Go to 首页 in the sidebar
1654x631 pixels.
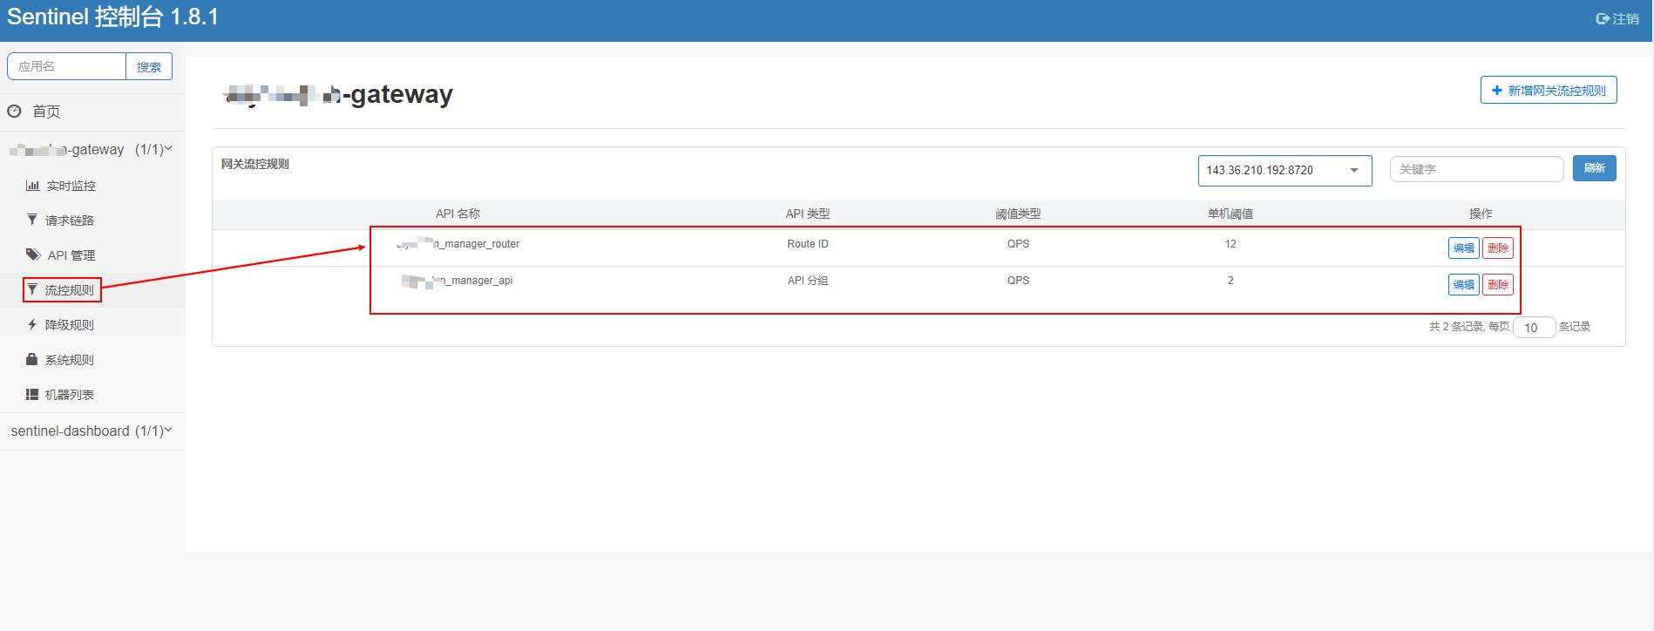[46, 112]
